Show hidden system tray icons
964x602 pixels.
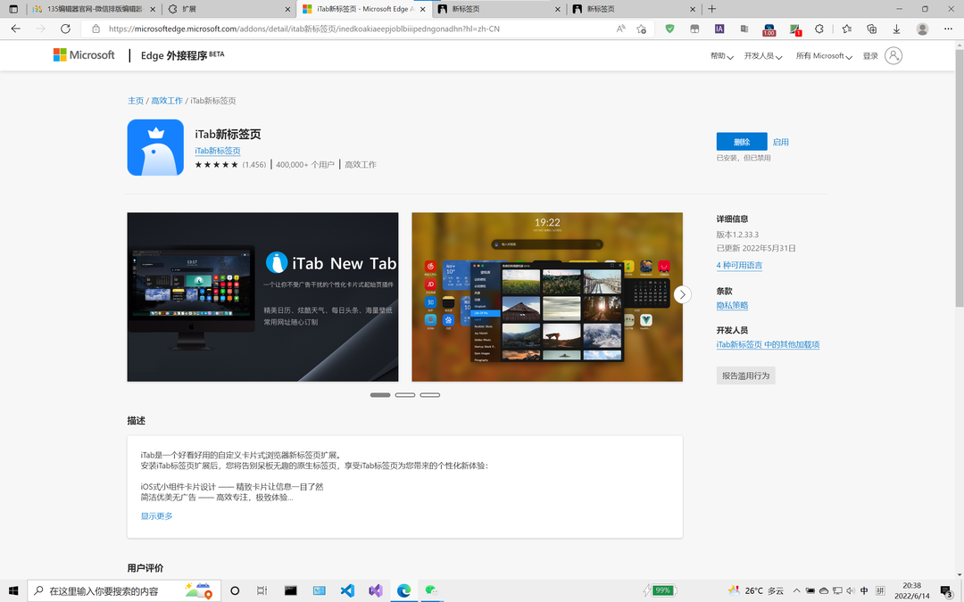pos(797,591)
